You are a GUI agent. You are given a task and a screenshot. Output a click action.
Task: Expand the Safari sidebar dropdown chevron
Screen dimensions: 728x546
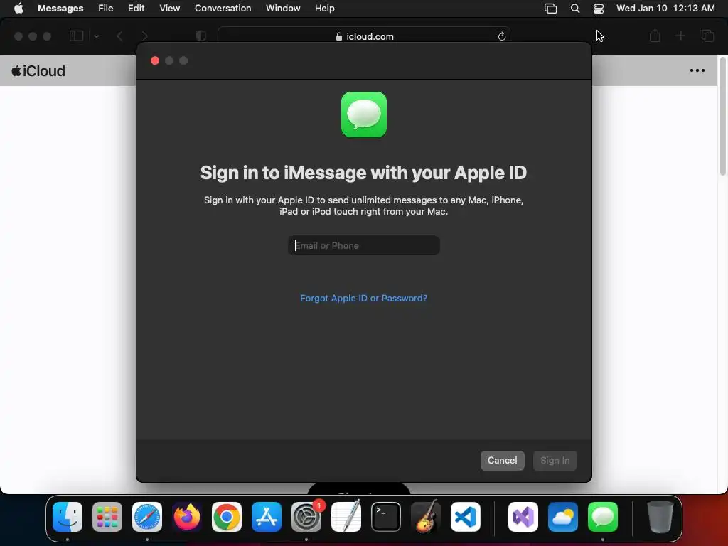[x=96, y=36]
